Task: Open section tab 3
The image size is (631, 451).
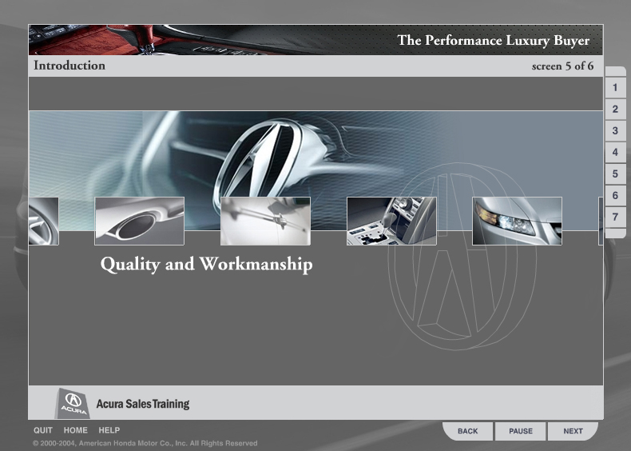Action: [615, 131]
